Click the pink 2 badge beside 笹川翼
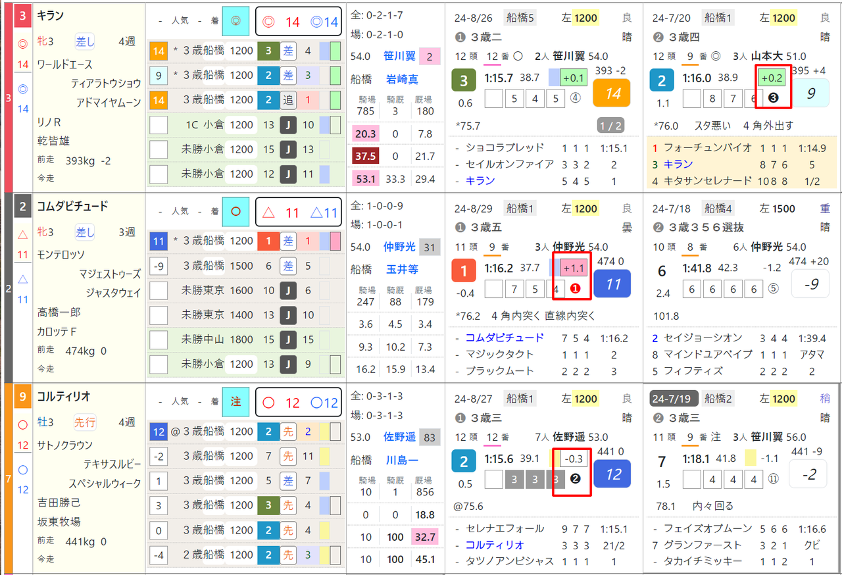Screen dimensions: 842x575 pyautogui.click(x=430, y=57)
